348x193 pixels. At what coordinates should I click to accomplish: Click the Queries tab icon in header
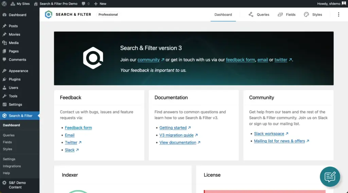point(251,14)
